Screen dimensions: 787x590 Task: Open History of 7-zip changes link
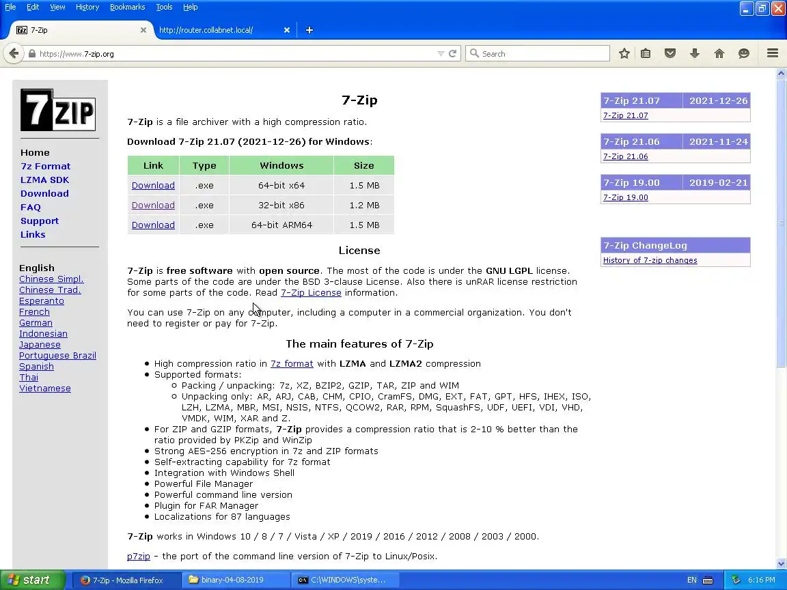[x=650, y=260]
